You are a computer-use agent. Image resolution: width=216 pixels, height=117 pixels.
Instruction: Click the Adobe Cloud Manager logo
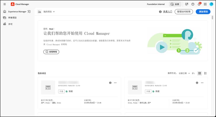[x=13, y=4]
